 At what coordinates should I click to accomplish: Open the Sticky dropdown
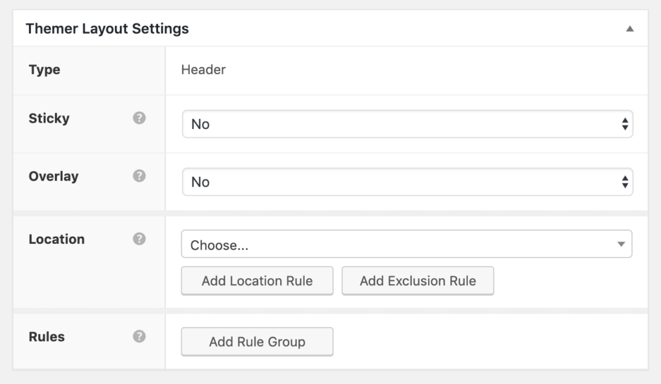407,124
